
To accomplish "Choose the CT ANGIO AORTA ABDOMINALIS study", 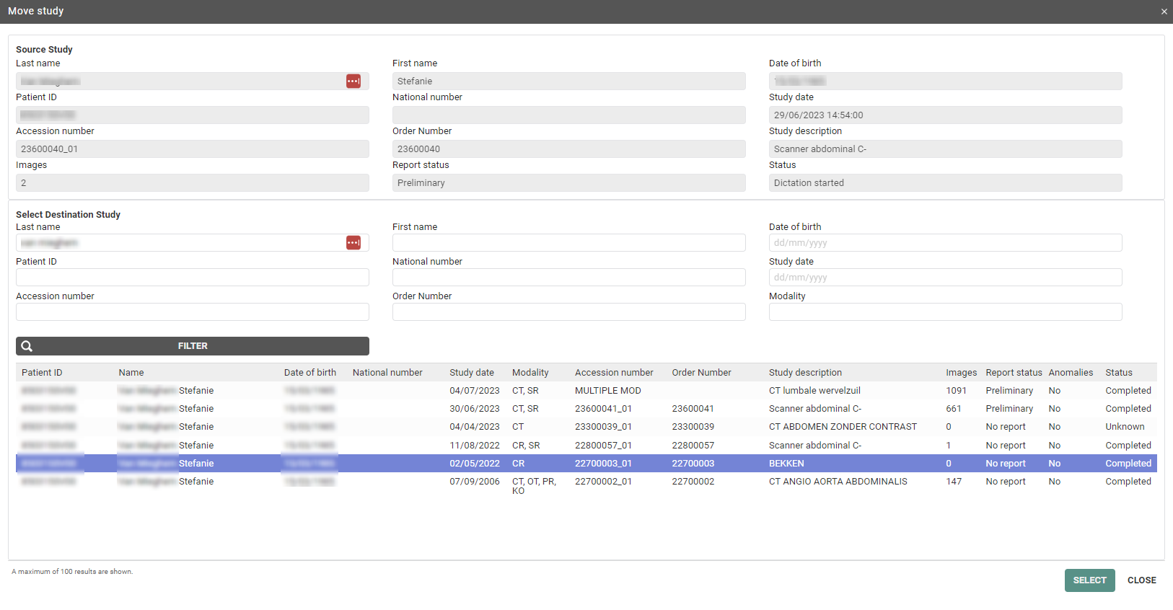I will (x=838, y=482).
